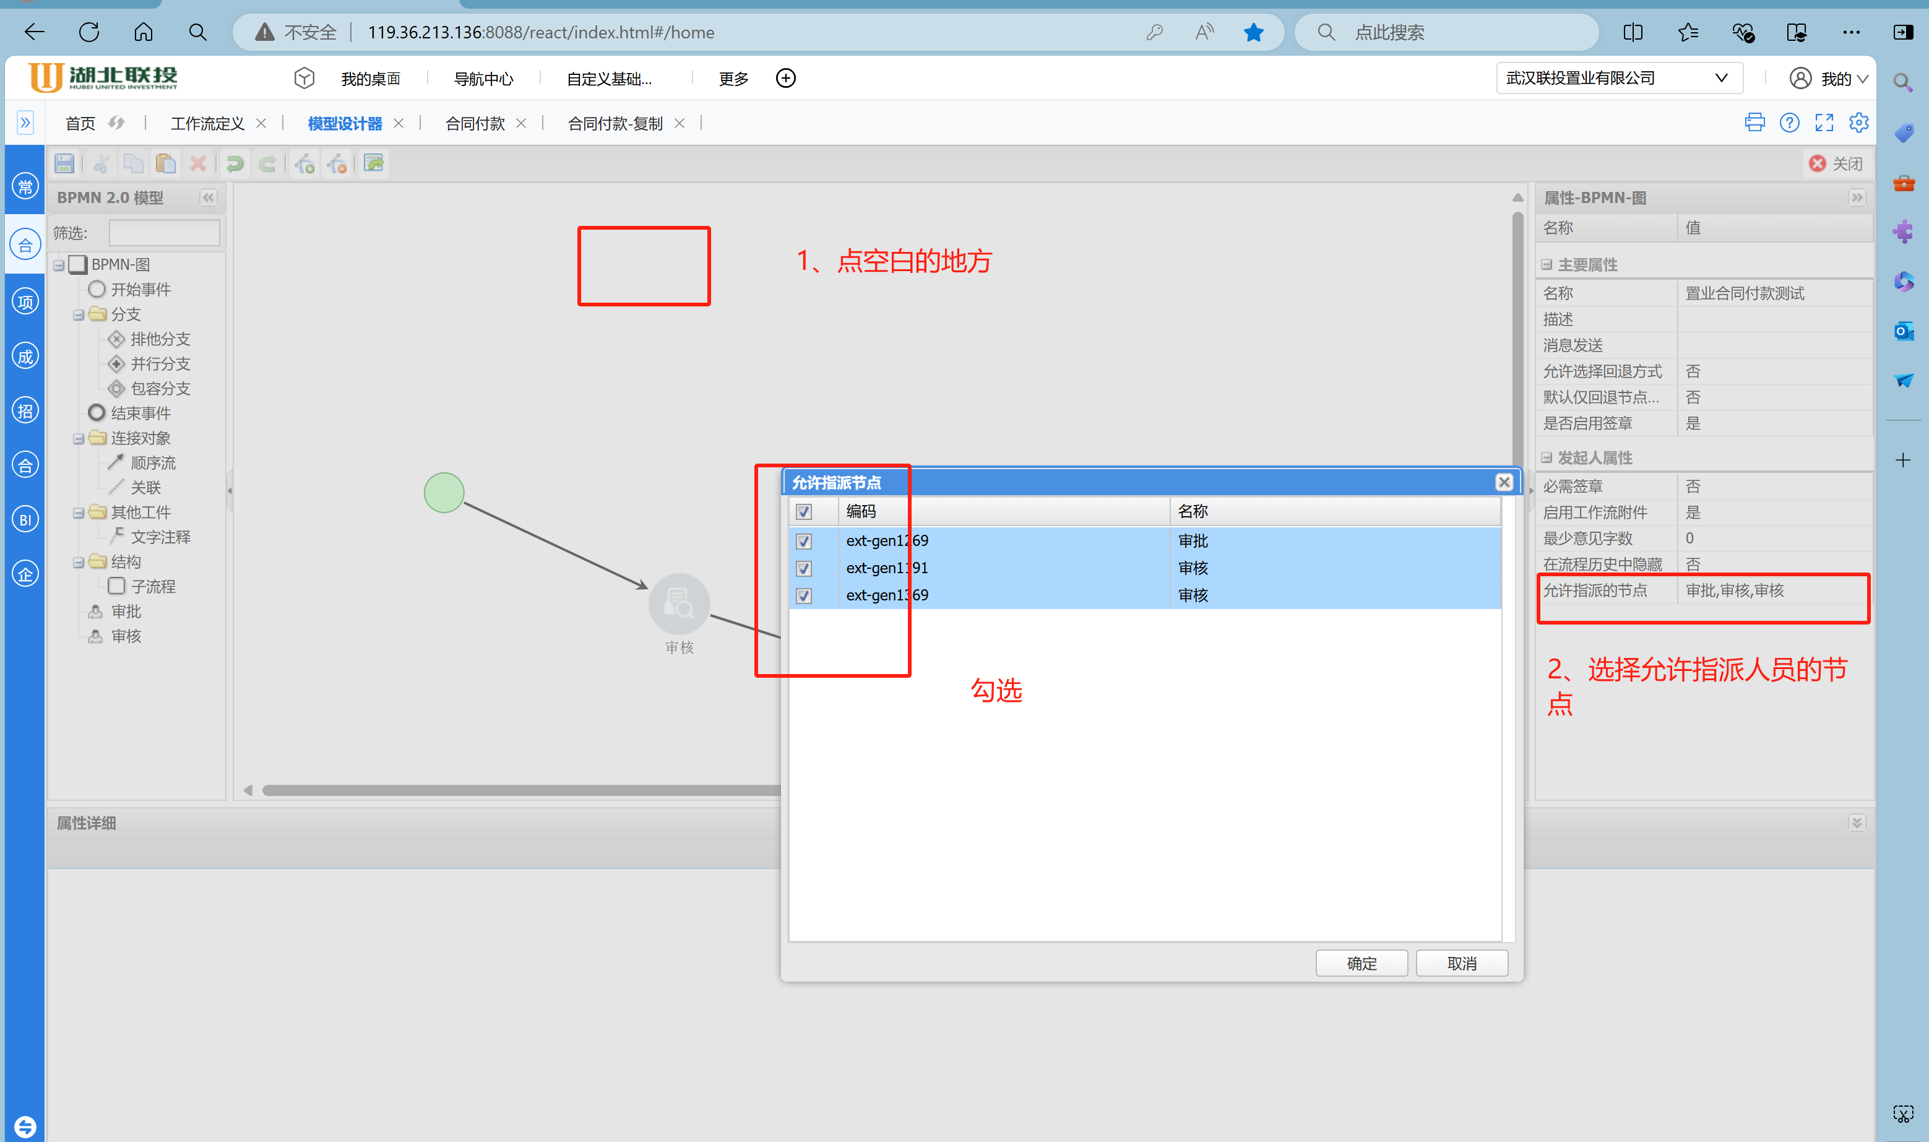This screenshot has width=1929, height=1142.
Task: Click the undo arrow in designer toolbar
Action: [x=235, y=163]
